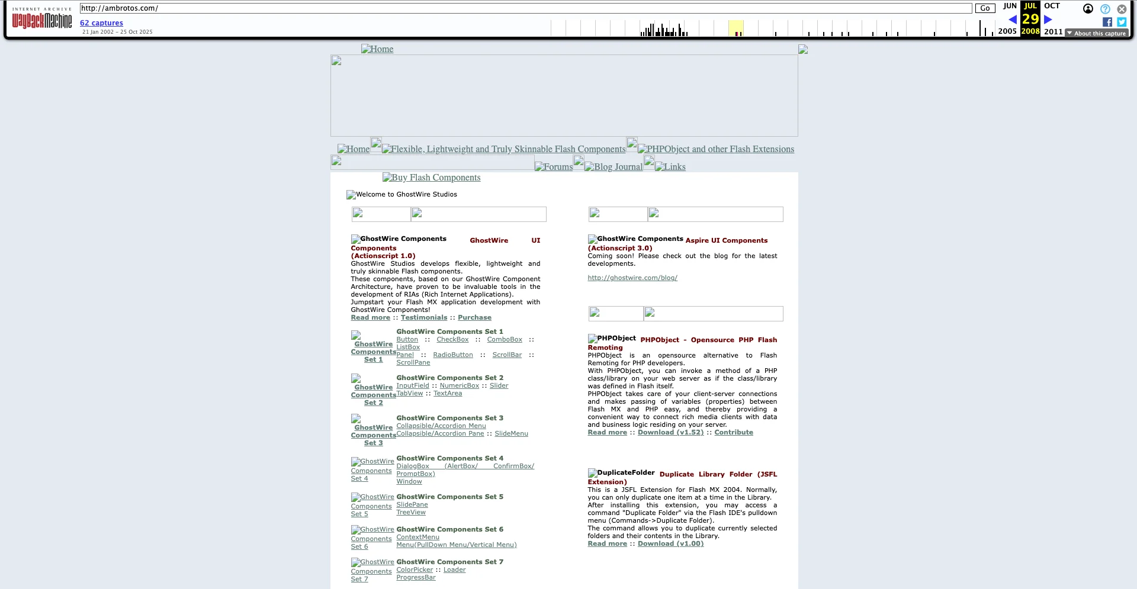Screen dimensions: 1137x589
Task: Share capture on Twitter
Action: [1122, 22]
